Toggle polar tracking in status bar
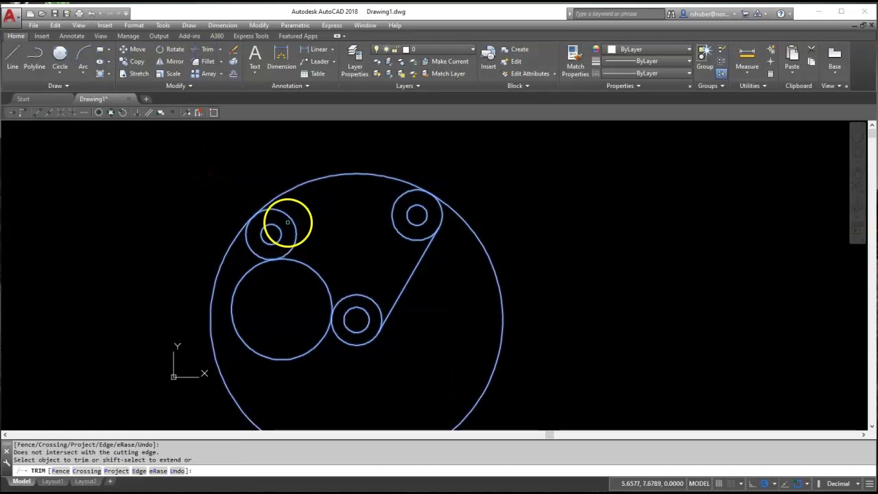This screenshot has height=494, width=878. [764, 484]
